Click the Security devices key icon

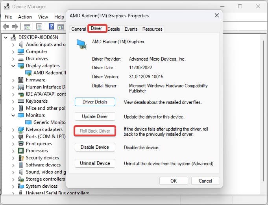(x=21, y=158)
